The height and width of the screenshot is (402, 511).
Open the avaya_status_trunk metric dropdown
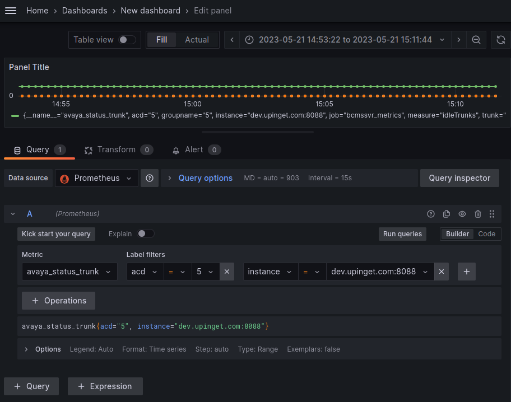point(69,272)
